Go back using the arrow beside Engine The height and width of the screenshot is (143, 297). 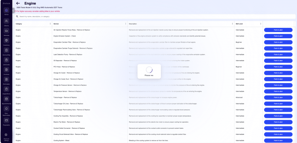(18, 3)
